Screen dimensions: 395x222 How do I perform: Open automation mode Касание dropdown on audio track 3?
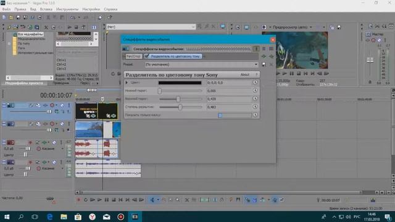62,149
